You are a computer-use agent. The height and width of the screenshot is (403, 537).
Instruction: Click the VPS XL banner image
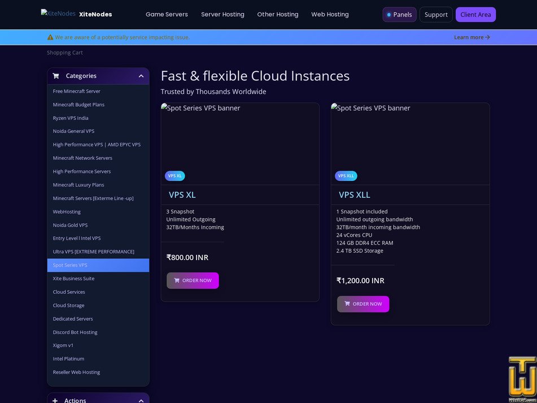240,144
